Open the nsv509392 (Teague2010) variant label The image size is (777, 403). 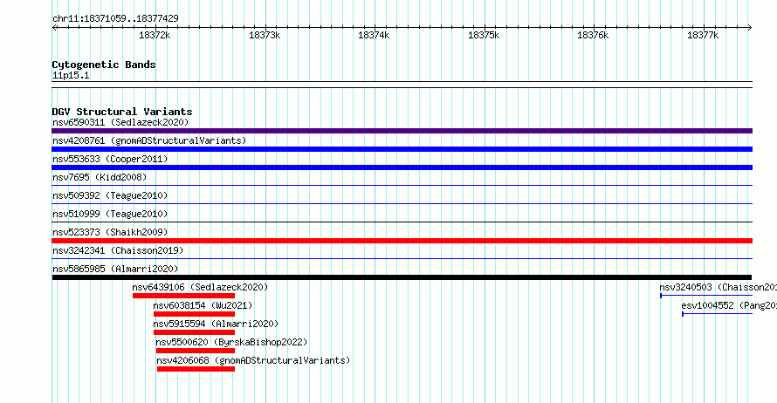click(x=110, y=195)
